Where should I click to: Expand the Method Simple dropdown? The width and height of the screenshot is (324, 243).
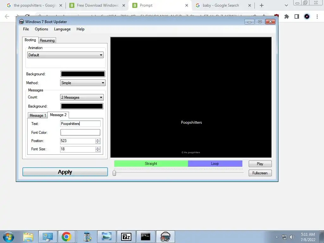pyautogui.click(x=83, y=83)
